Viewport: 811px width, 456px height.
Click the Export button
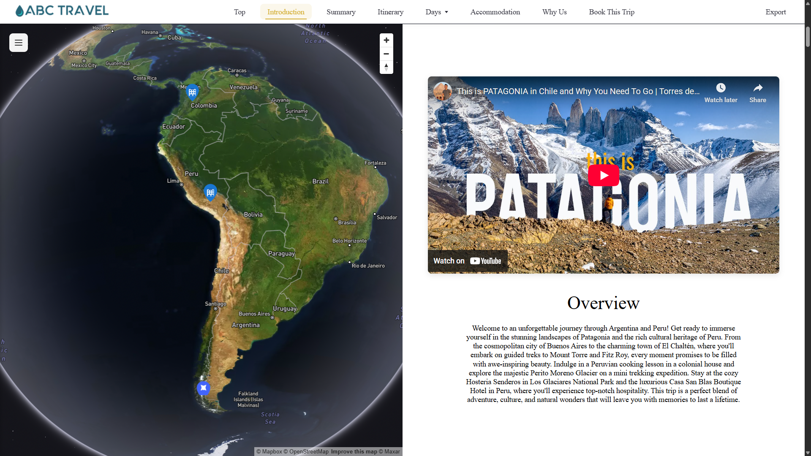click(x=776, y=12)
